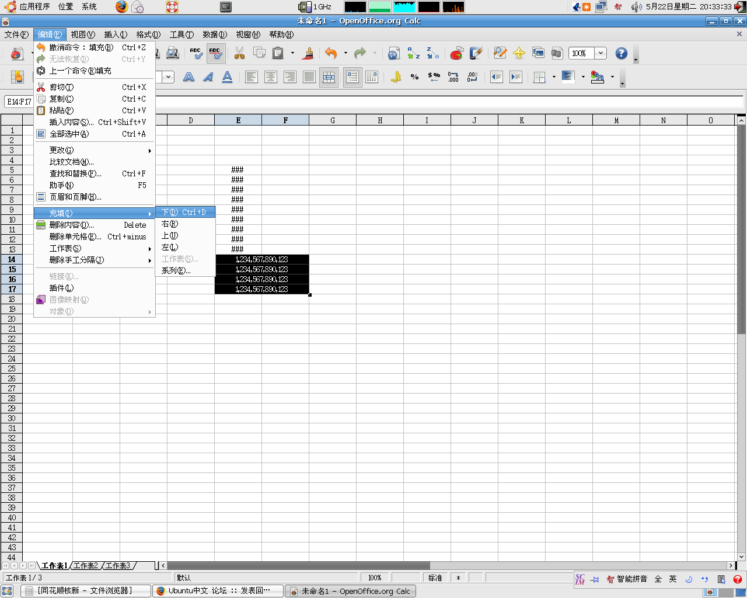Toggle Bold formatting
The width and height of the screenshot is (747, 598).
189,77
